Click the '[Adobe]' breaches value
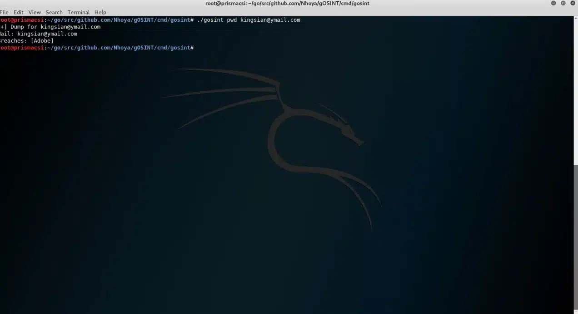Viewport: 578px width, 314px height. click(x=42, y=41)
